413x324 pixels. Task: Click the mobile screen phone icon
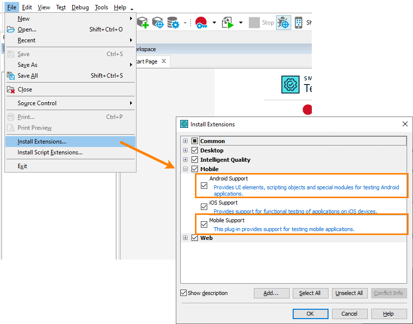[x=299, y=23]
